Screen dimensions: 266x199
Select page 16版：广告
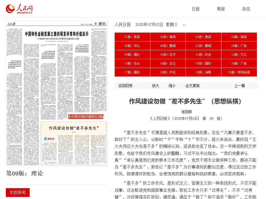click(239, 63)
